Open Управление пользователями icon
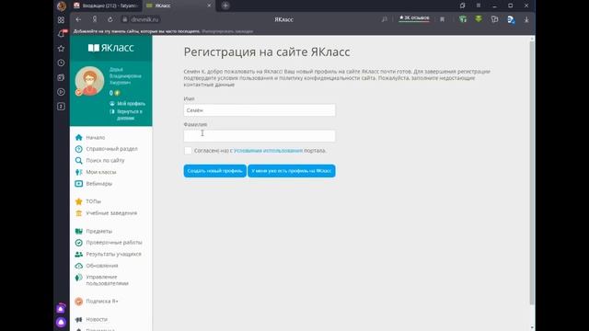This screenshot has width=589, height=331. [78, 278]
